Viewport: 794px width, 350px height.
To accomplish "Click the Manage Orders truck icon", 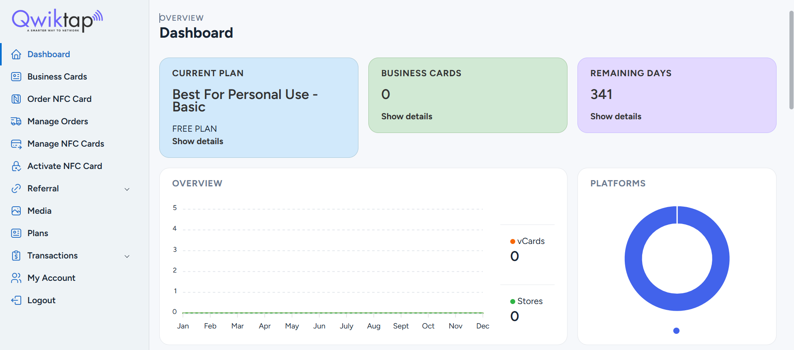I will click(x=16, y=121).
